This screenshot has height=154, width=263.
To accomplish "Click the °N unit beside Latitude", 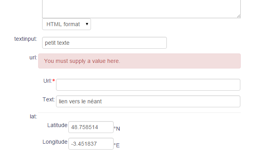I will click(x=117, y=129).
